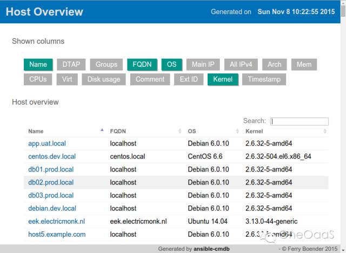Image resolution: width=346 pixels, height=253 pixels.
Task: Enable the CPUs column
Action: tap(38, 79)
